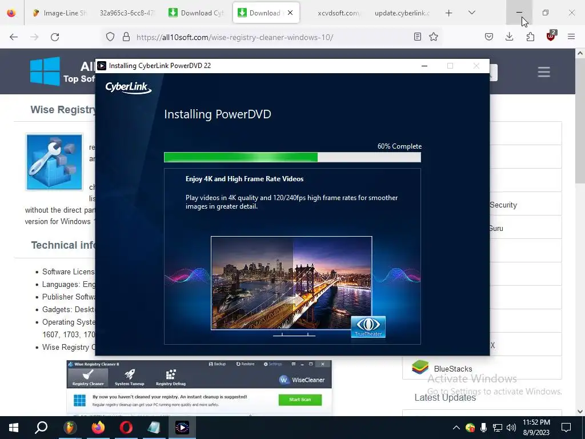Click the address bar URL field
585x439 pixels.
[273, 37]
